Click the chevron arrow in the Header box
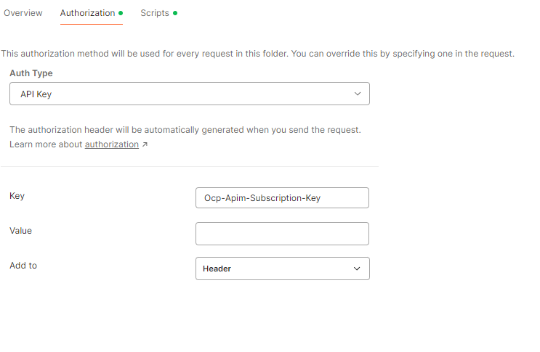Screen dimensions: 540x352 pos(357,269)
